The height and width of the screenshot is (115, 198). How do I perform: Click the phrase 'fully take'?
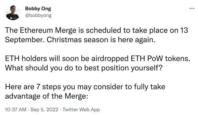tap(152, 87)
